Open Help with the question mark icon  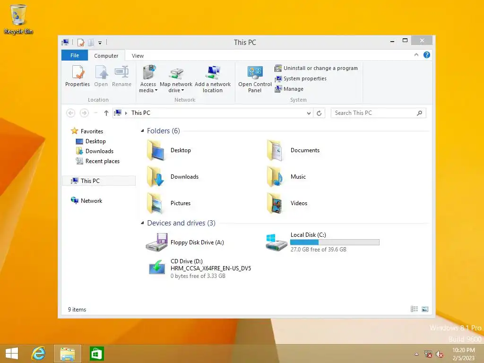pyautogui.click(x=427, y=55)
